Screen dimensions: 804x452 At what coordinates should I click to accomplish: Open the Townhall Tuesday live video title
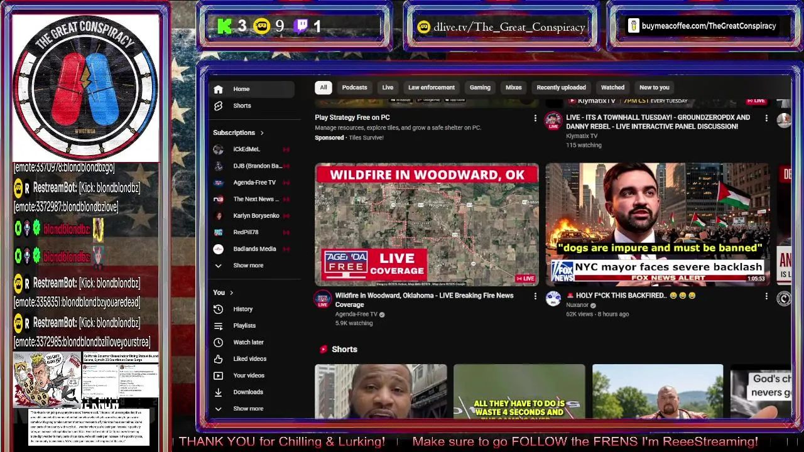click(658, 122)
